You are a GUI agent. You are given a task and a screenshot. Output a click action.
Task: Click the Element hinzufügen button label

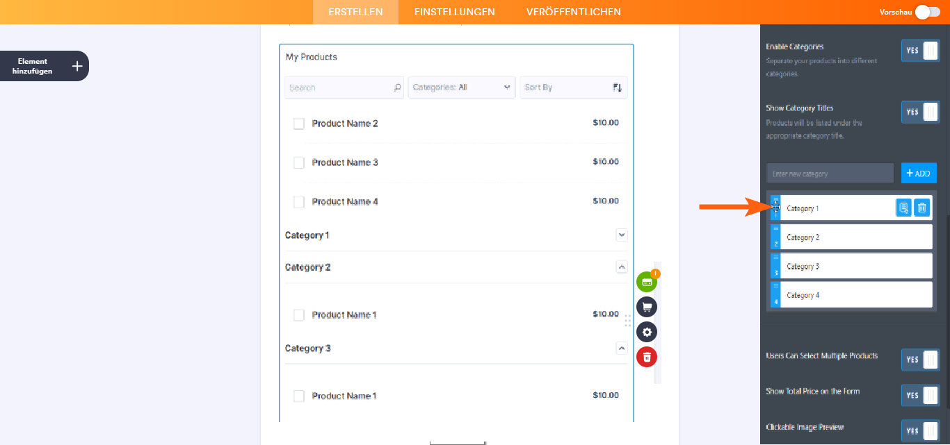tap(32, 66)
